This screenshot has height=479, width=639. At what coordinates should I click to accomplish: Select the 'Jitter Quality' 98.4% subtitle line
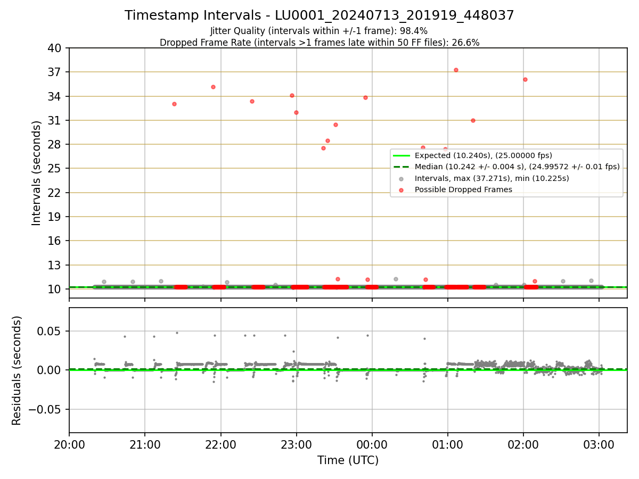click(x=319, y=31)
